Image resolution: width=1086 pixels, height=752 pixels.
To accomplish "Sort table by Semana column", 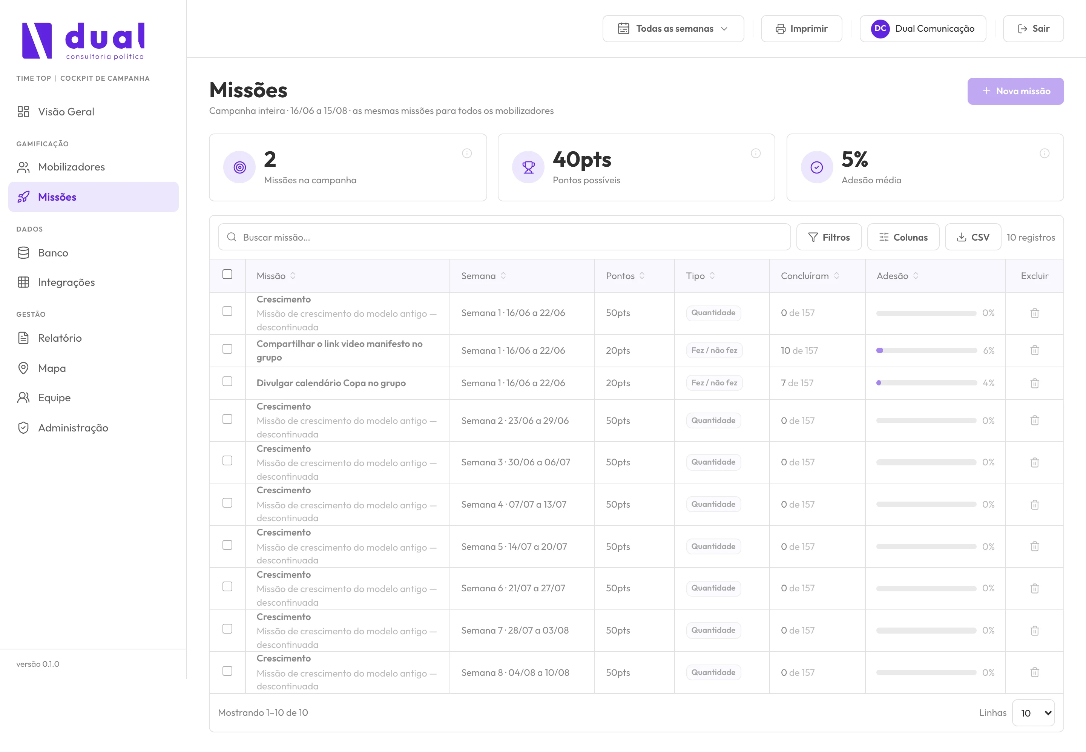I will pyautogui.click(x=483, y=276).
